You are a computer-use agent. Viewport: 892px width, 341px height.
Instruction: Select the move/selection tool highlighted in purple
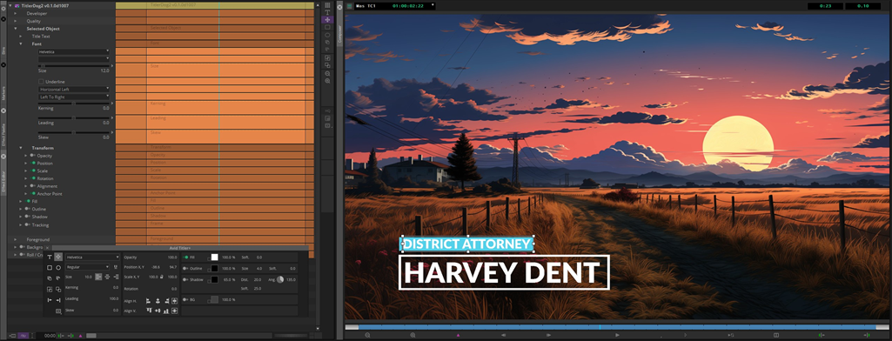pos(328,19)
